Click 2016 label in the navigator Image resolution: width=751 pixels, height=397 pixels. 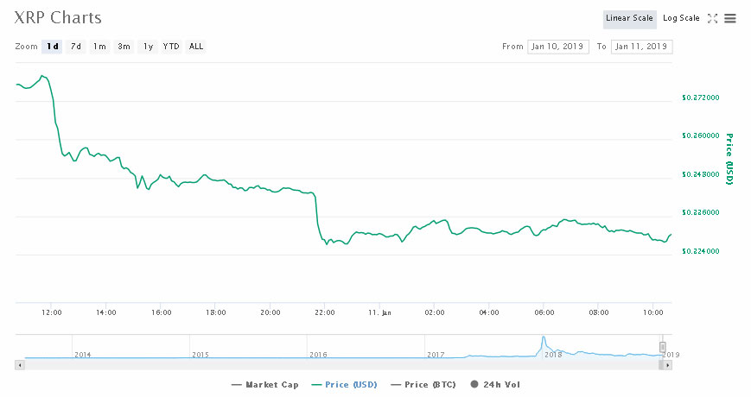pyautogui.click(x=318, y=355)
